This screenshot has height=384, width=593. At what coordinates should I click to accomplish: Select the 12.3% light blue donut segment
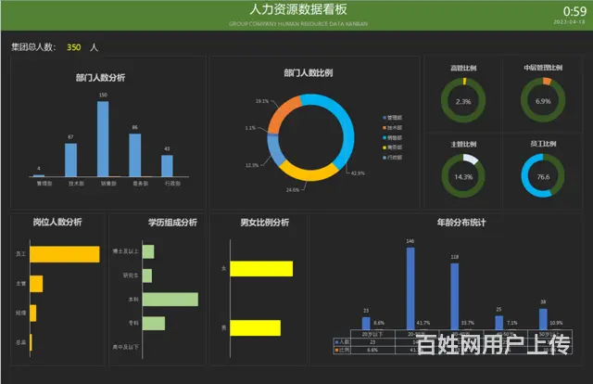pos(274,150)
